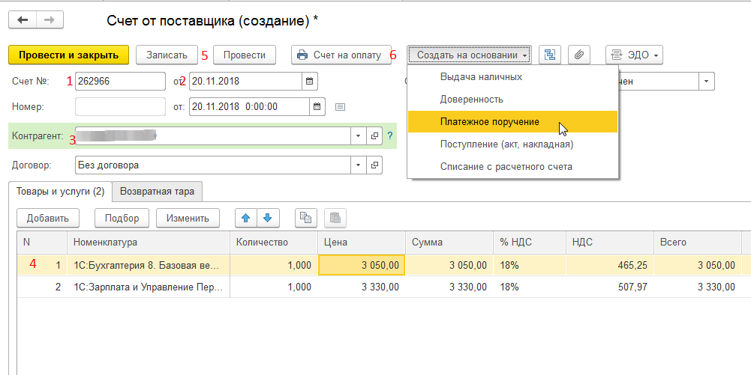The image size is (751, 375).
Task: Click the Счет № input field
Action: tap(120, 81)
